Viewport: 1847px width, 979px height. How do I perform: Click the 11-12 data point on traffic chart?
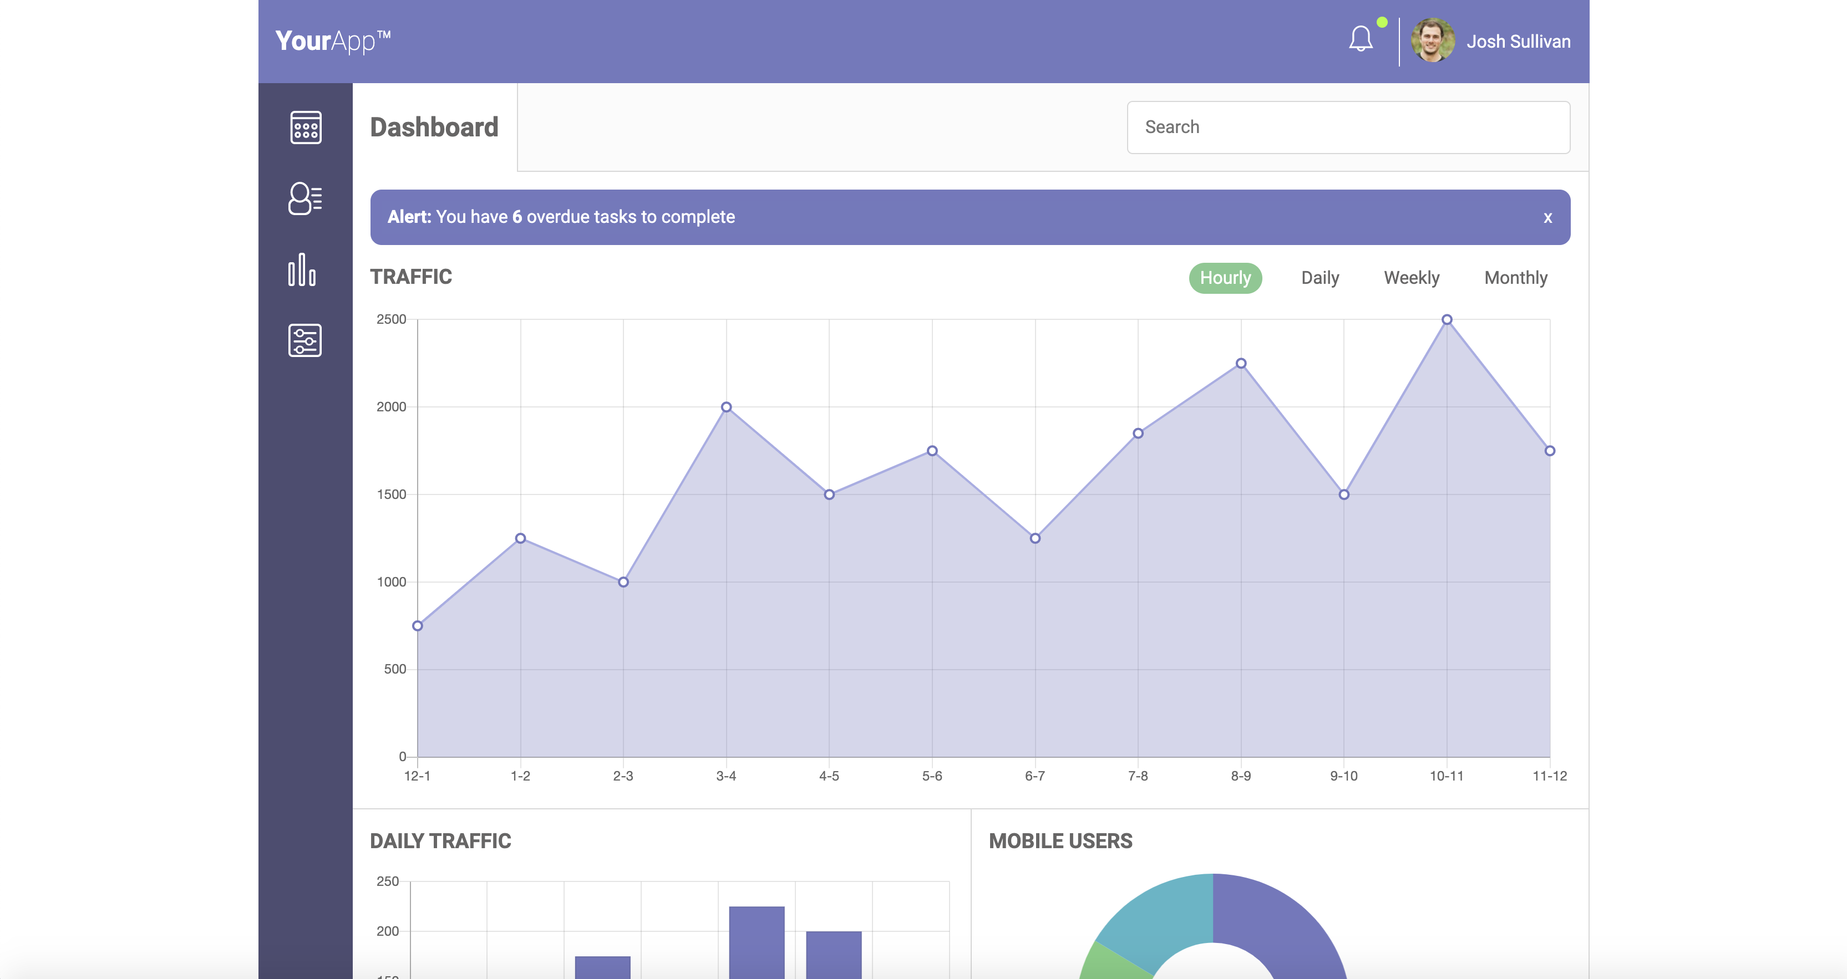tap(1550, 451)
